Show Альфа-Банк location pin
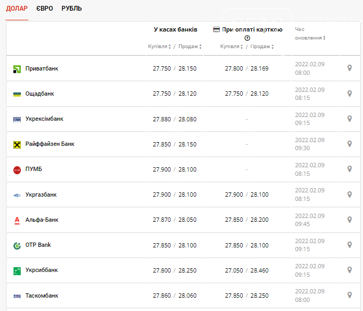This screenshot has width=363, height=311. coord(350,220)
